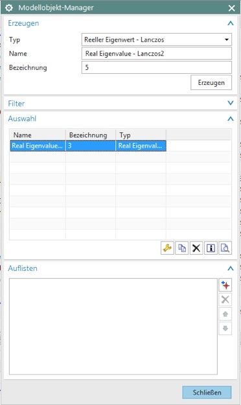The image size is (241, 405).
Task: Click the black X delete icon
Action: pos(196,248)
